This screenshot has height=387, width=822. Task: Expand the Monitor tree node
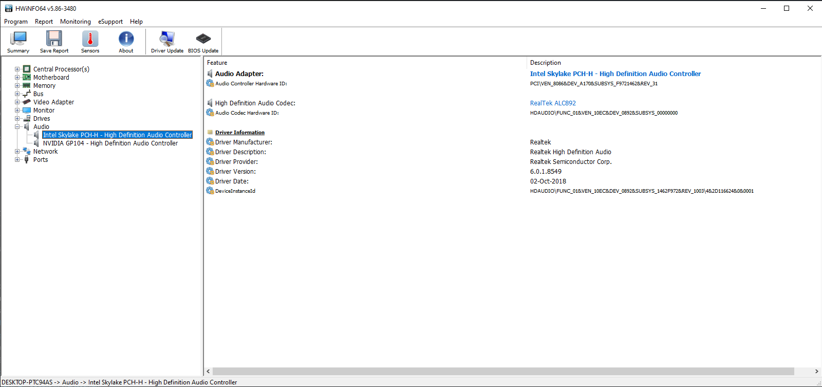(x=17, y=110)
